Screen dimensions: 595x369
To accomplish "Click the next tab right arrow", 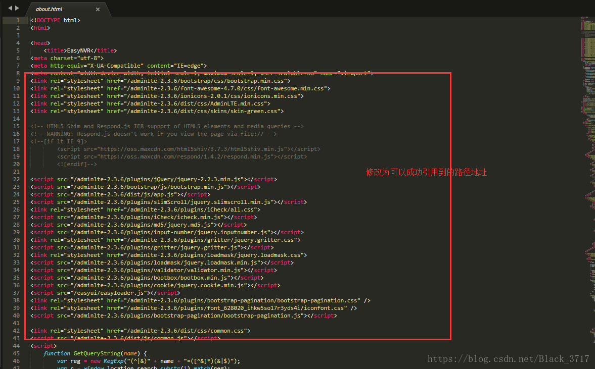I will (17, 8).
